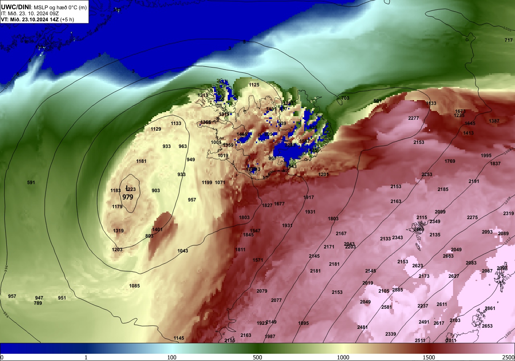Click the 1181 height value
Viewport: 515px width, 361px height.
click(141, 161)
